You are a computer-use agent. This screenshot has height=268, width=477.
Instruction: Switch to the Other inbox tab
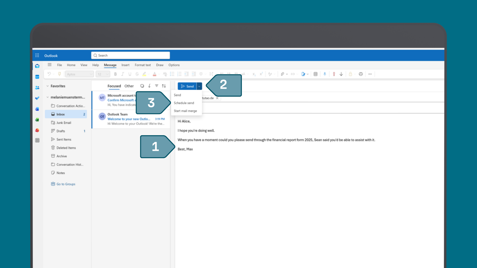129,86
